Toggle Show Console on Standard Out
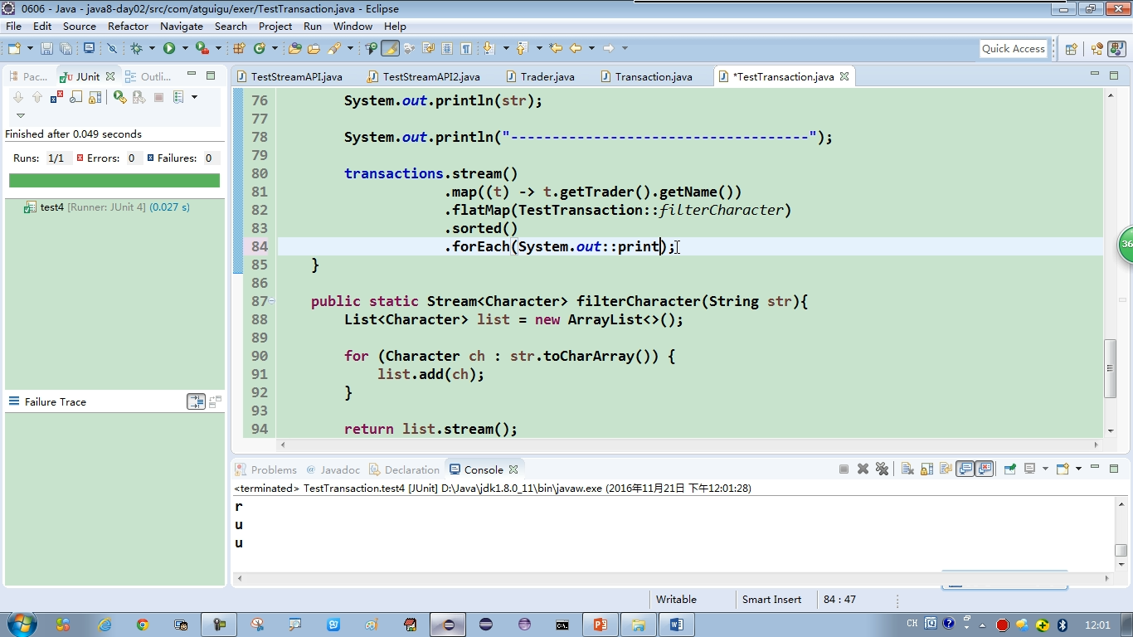 point(965,469)
